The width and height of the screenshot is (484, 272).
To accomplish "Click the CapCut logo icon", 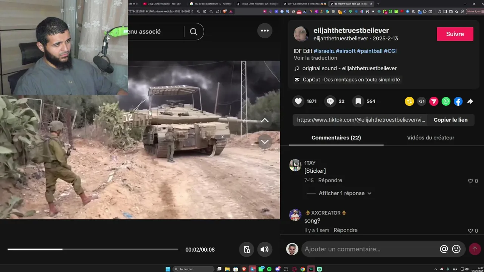I will (297, 80).
